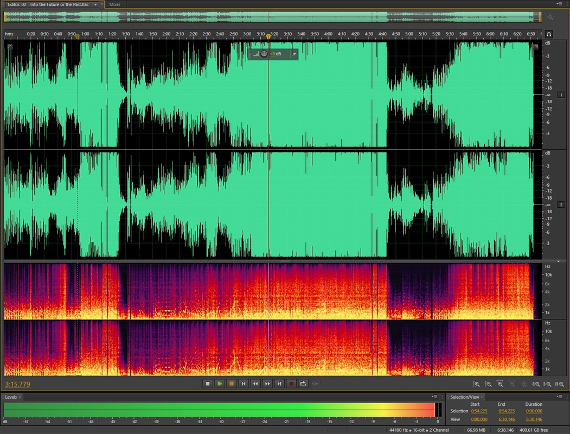This screenshot has height=434, width=570.
Task: Pin the HUD volume overlay
Action: pos(294,54)
